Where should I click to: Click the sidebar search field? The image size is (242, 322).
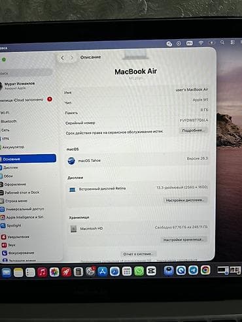(26, 73)
